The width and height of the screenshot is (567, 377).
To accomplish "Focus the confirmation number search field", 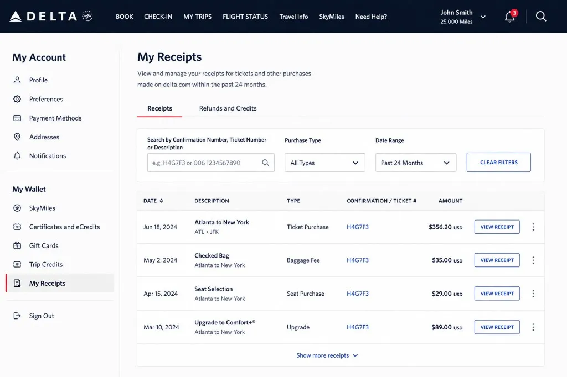I will [211, 163].
